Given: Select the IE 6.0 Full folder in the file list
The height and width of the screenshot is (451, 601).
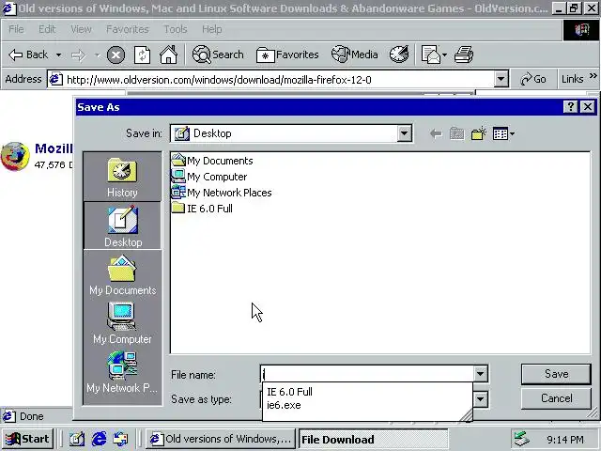Looking at the screenshot, I should pos(203,209).
